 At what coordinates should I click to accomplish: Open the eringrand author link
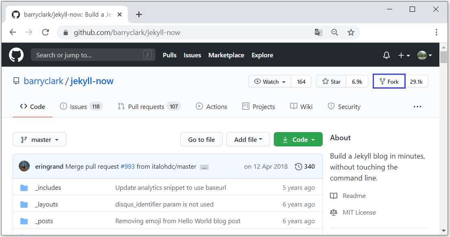click(x=49, y=167)
